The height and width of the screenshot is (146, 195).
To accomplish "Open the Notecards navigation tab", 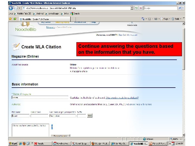I will pyautogui.click(x=80, y=22).
